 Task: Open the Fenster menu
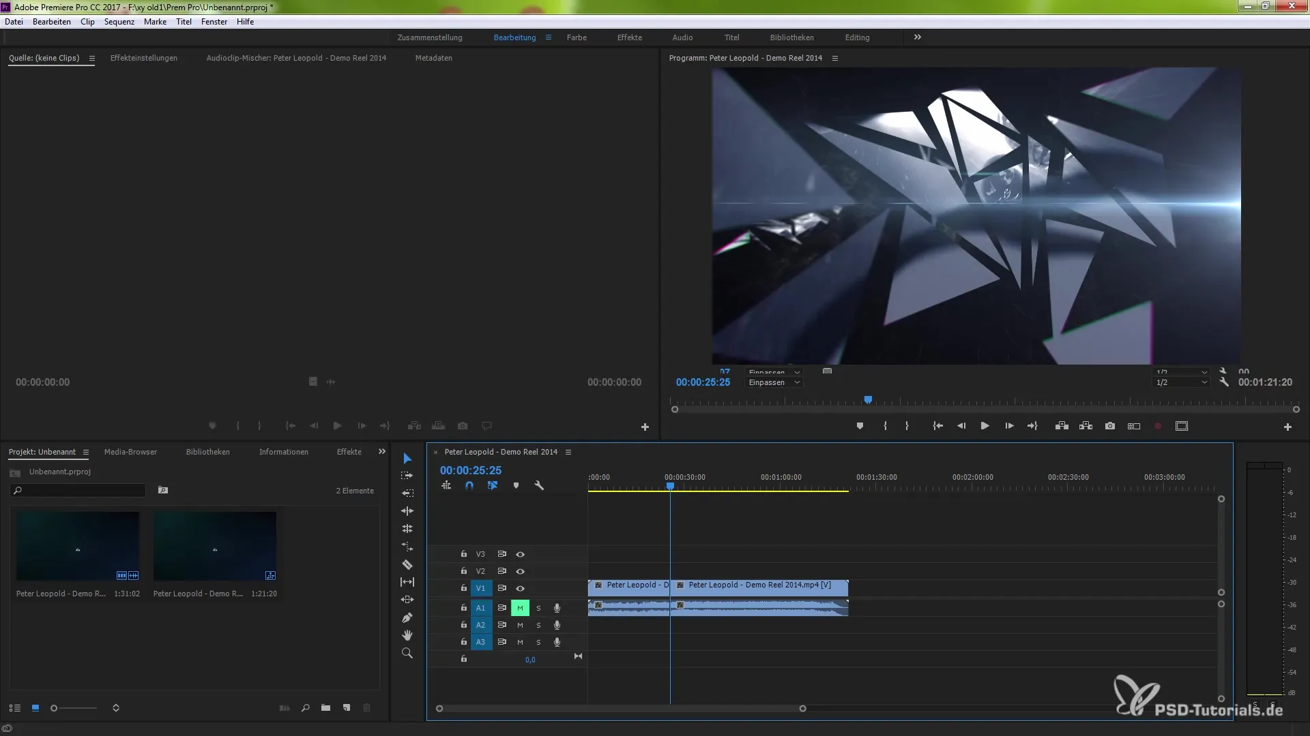pos(214,22)
